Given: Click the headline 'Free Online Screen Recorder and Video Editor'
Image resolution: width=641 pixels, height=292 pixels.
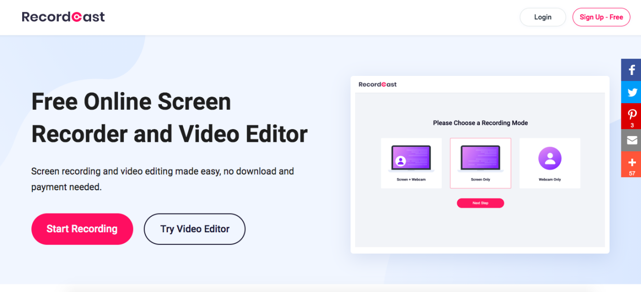Looking at the screenshot, I should tap(169, 118).
